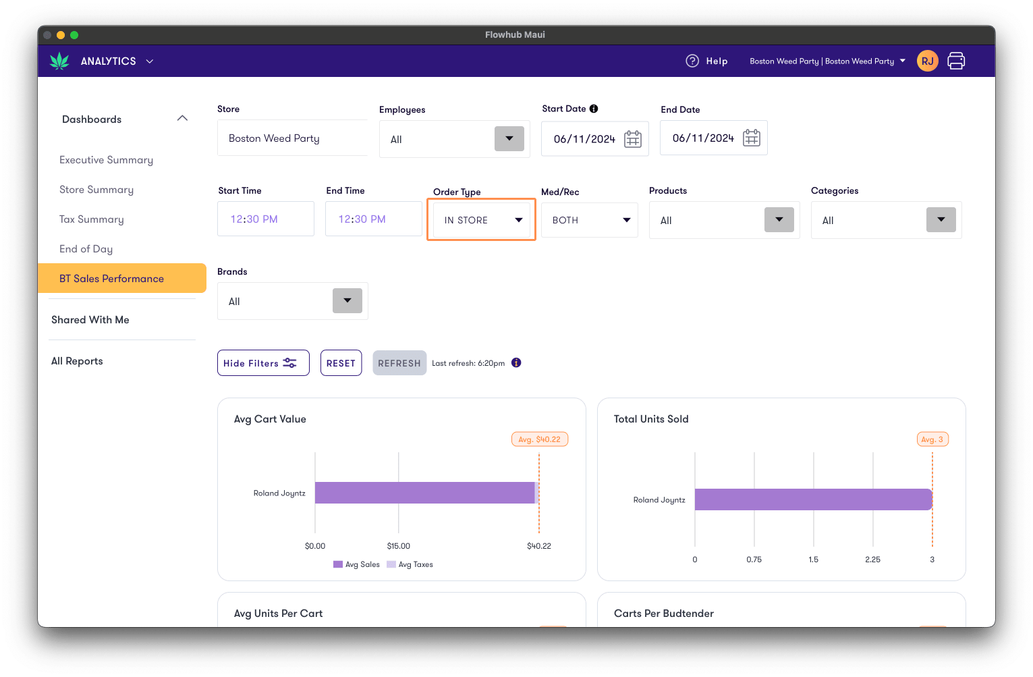Image resolution: width=1033 pixels, height=677 pixels.
Task: Open the End Date calendar icon
Action: [751, 137]
